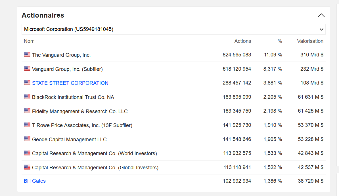The image size is (339, 196).
Task: Select The Vanguard Group, Inc. name
Action: [x=61, y=55]
